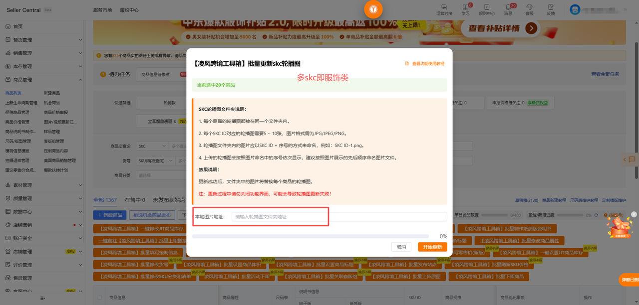The image size is (639, 305).
Task: Click 批量修改商品属性 toolbox button
Action: pos(519,240)
